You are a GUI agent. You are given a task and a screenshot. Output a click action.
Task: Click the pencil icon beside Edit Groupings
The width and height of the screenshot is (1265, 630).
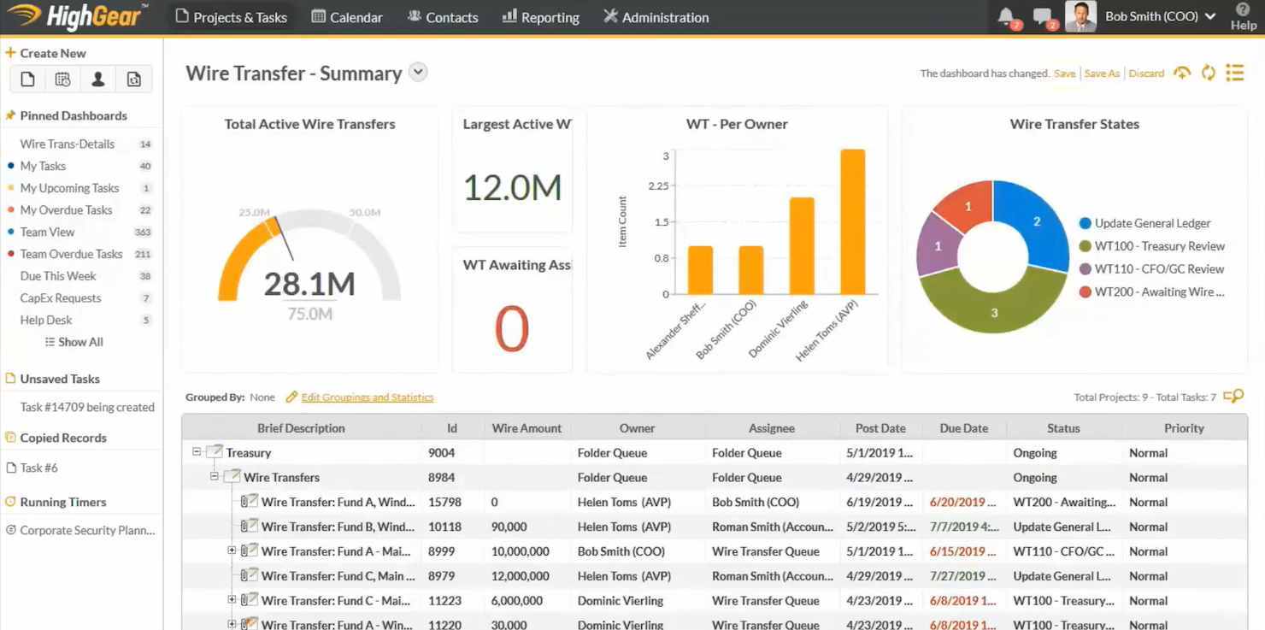tap(291, 397)
